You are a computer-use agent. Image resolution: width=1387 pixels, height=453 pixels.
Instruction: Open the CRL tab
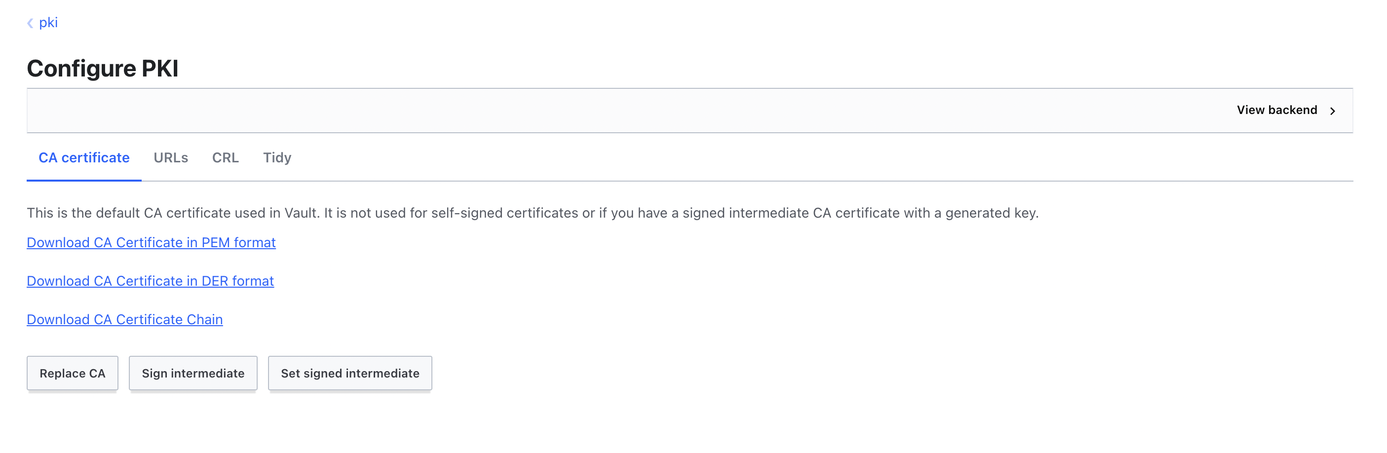click(x=225, y=157)
